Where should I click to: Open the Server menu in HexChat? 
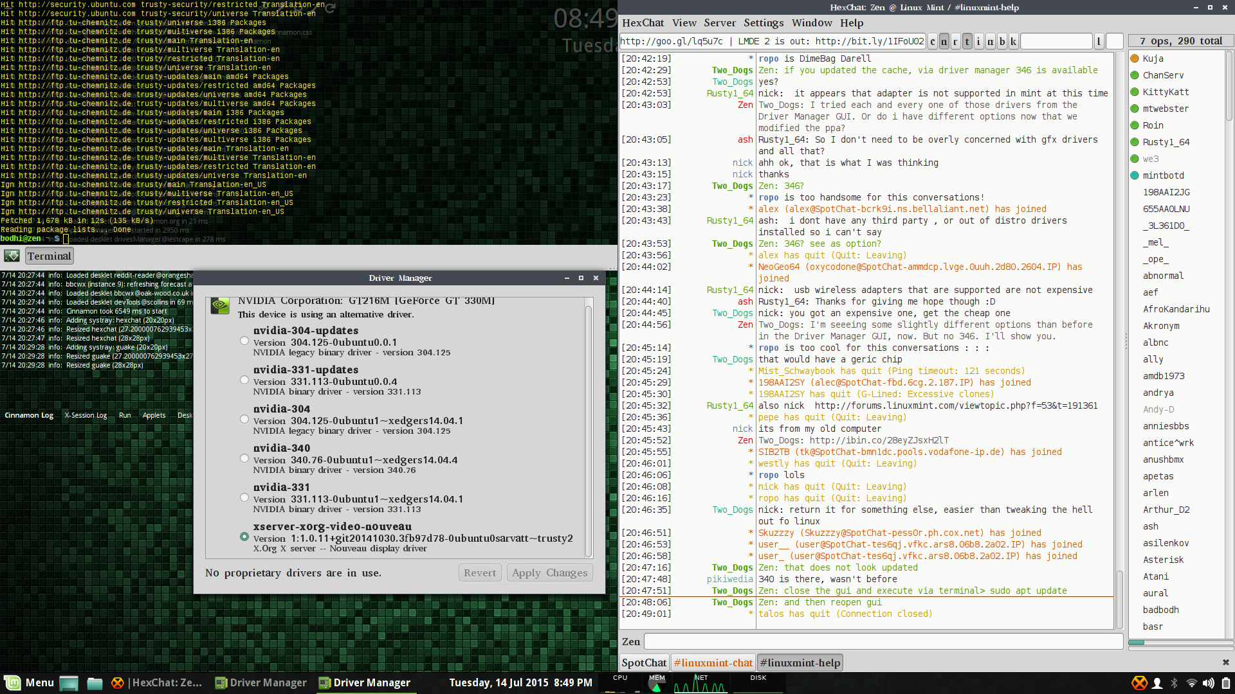(x=720, y=22)
